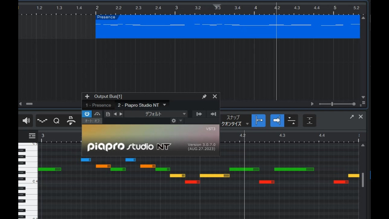
Task: Click the Q quantize button
Action: pos(57,121)
